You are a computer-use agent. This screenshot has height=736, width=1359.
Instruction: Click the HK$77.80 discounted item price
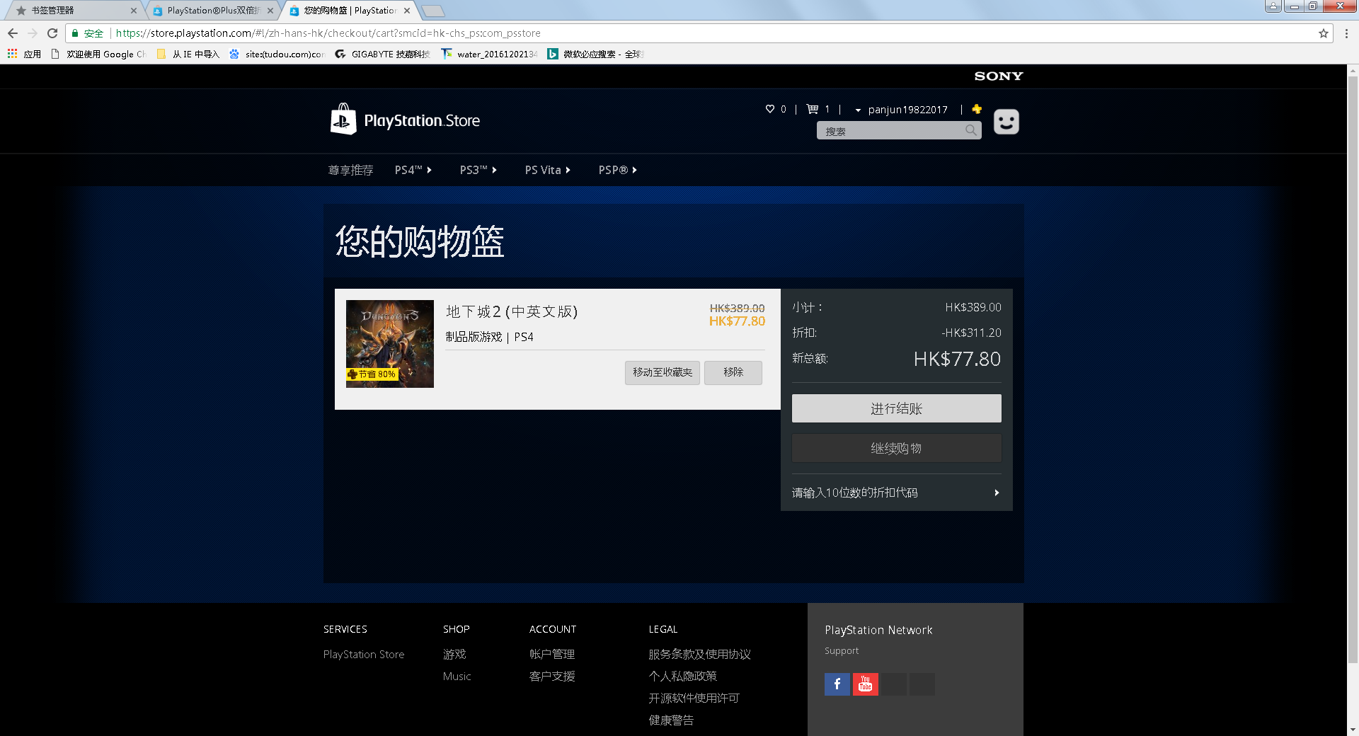click(737, 321)
